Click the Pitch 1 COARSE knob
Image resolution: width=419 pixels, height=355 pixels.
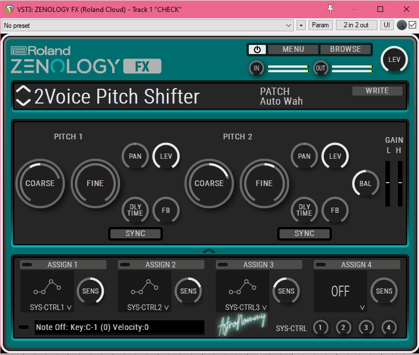[x=40, y=183]
